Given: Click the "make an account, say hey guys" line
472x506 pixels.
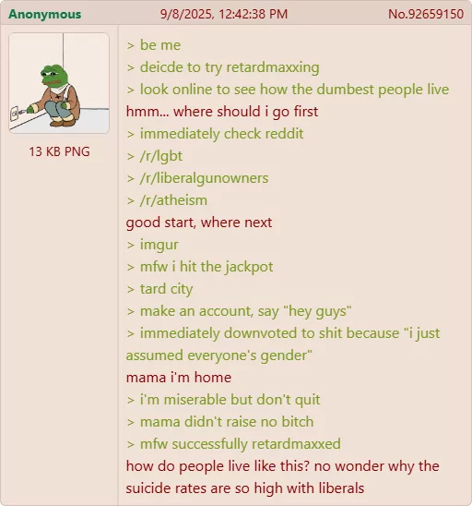Looking at the screenshot, I should tap(239, 311).
